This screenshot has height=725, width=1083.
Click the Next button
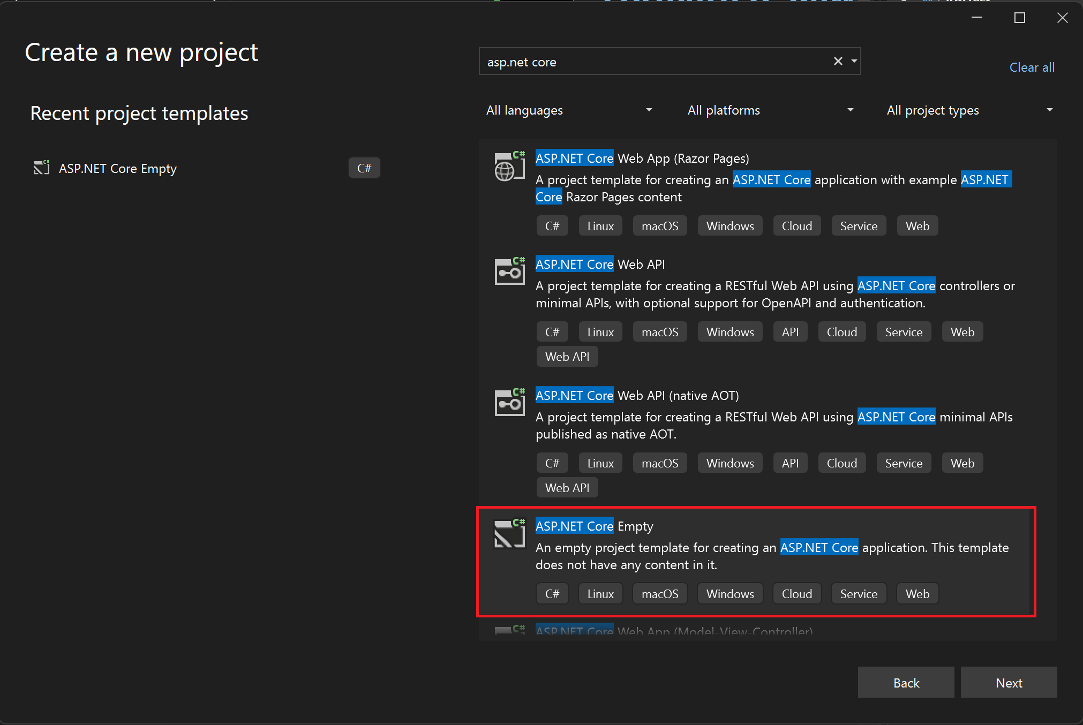(x=1009, y=683)
